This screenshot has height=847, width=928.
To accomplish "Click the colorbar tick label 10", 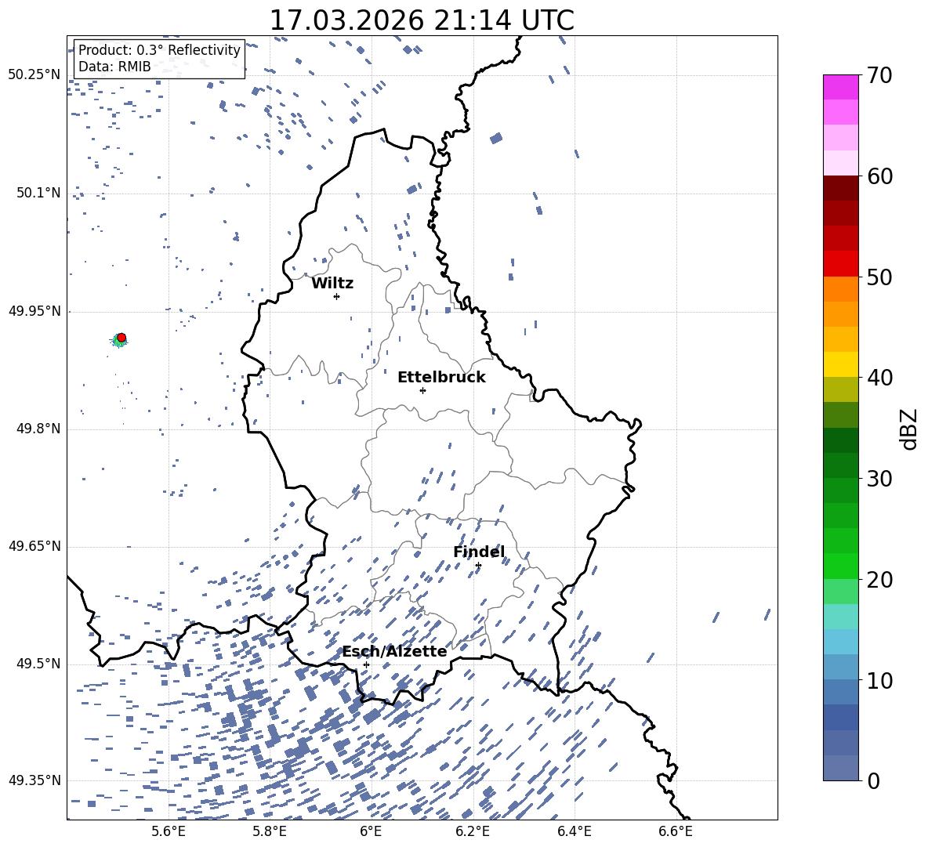I will [x=879, y=680].
